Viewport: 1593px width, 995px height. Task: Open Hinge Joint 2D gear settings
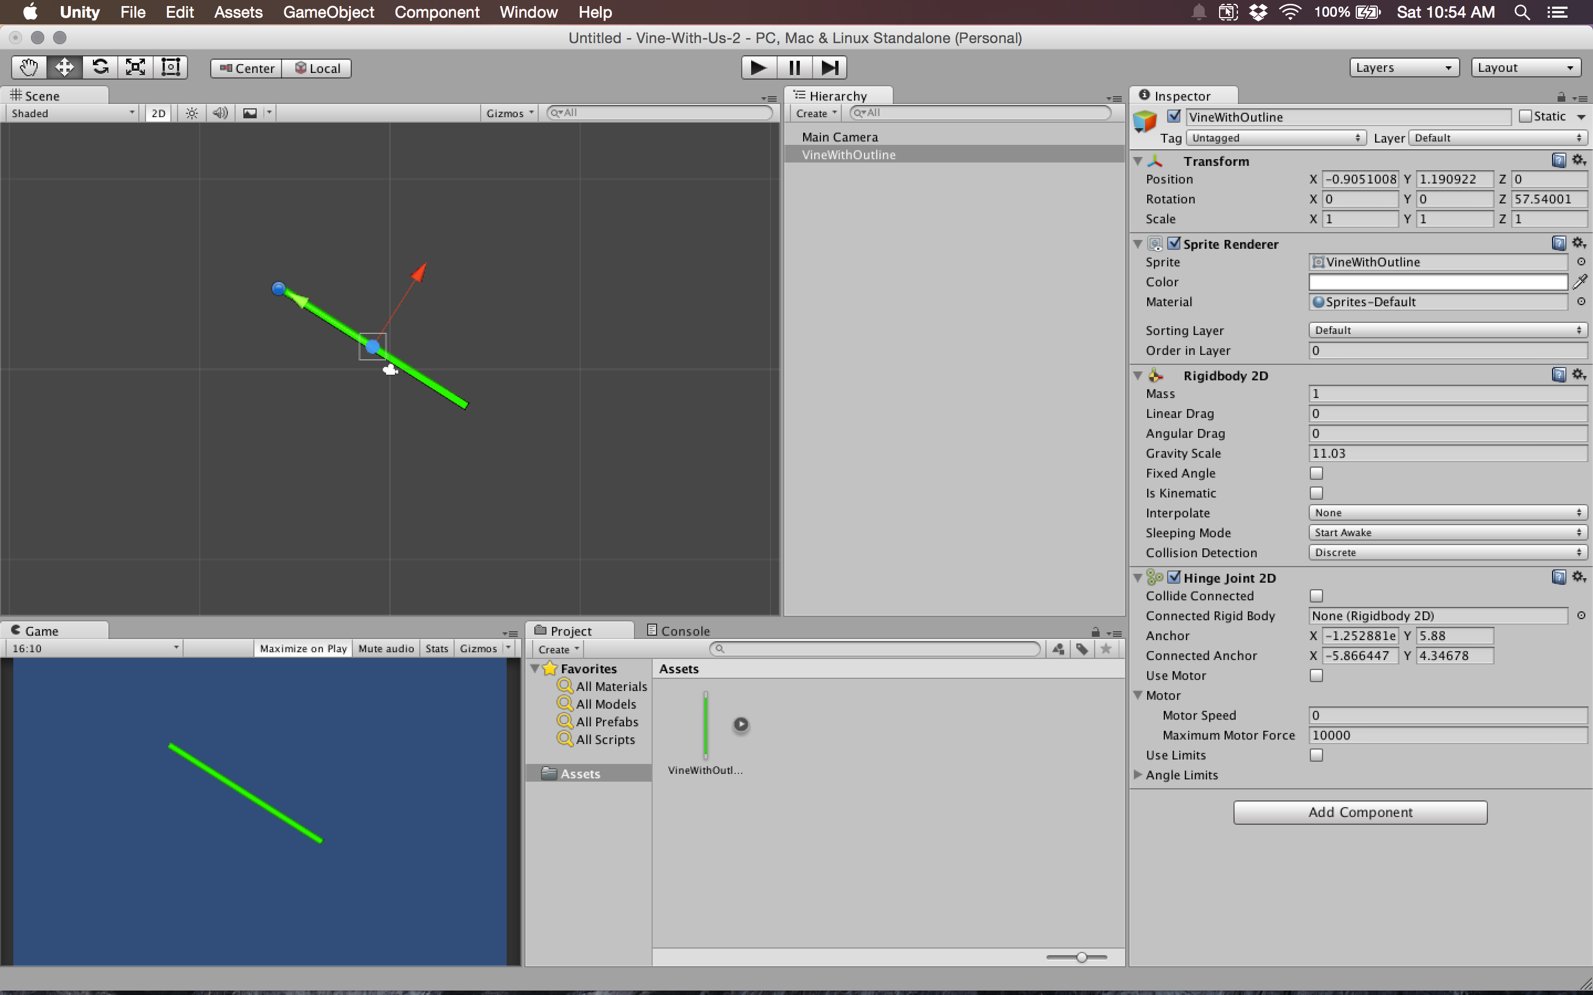coord(1579,577)
